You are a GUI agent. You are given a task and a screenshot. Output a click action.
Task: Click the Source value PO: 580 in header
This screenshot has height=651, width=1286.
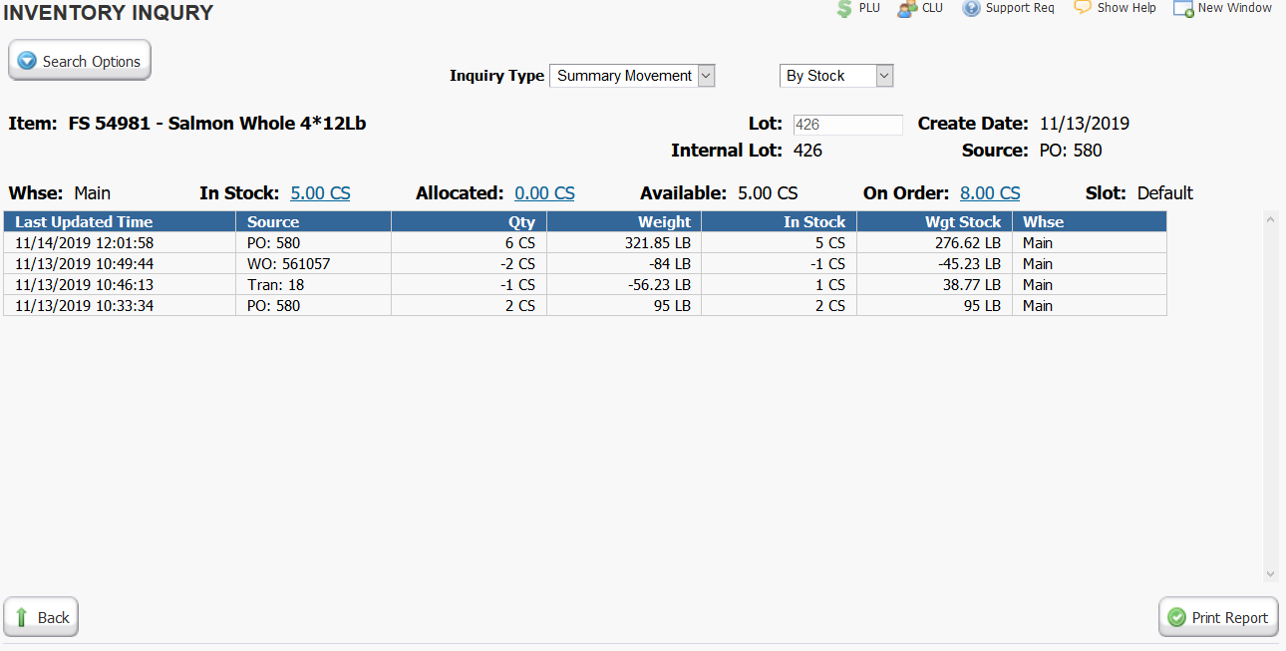click(1071, 151)
